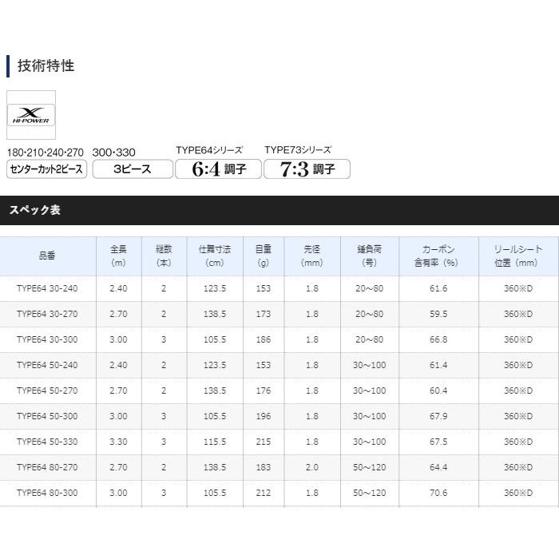
Task: Select the TYPE64 80-300 row label
Action: (47, 493)
